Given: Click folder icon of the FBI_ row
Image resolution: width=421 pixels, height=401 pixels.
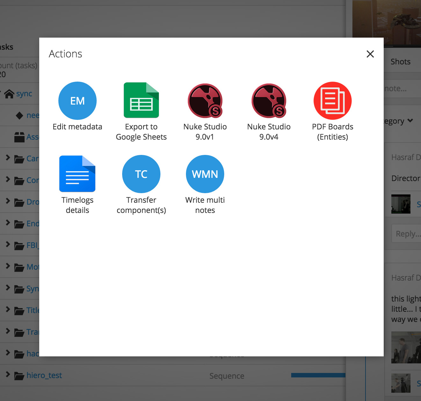Looking at the screenshot, I should click(19, 246).
